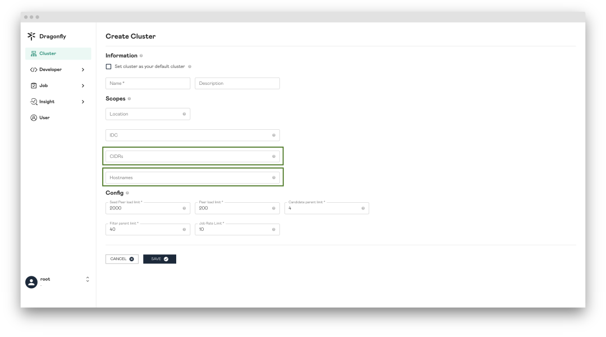The height and width of the screenshot is (337, 606).
Task: Open the IDC field
Action: (x=192, y=135)
